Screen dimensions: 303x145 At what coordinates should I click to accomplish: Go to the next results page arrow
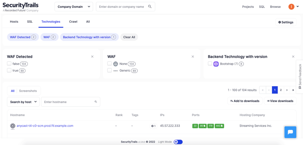287,90
